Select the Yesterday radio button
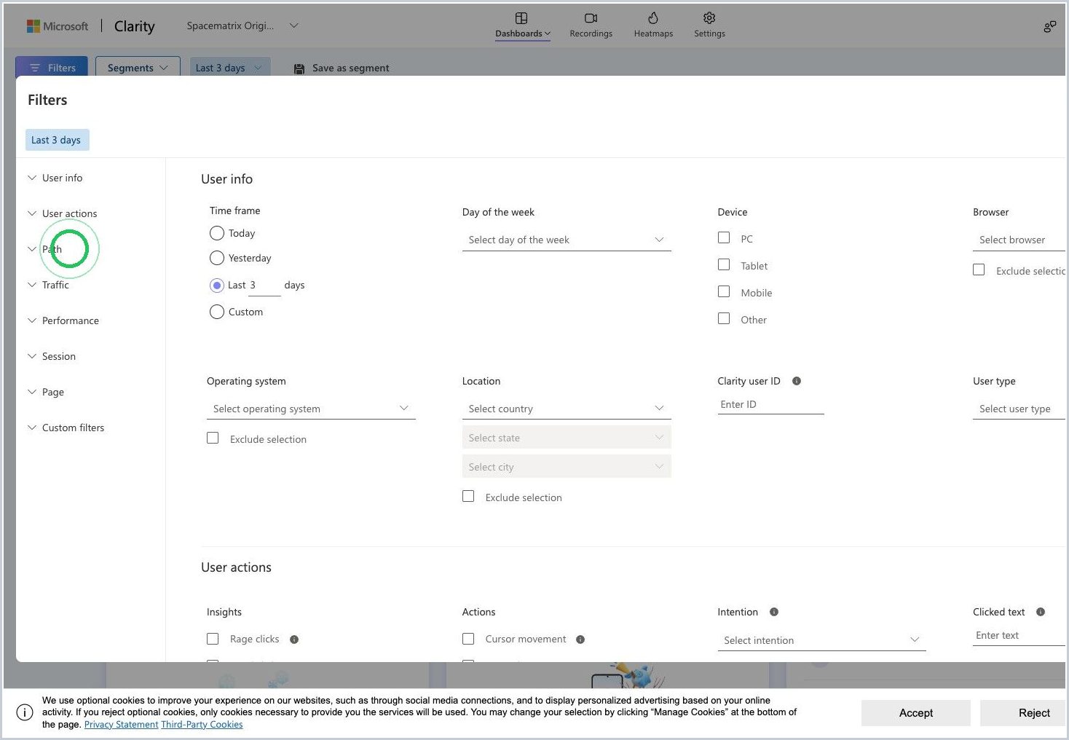The height and width of the screenshot is (740, 1069). click(217, 258)
